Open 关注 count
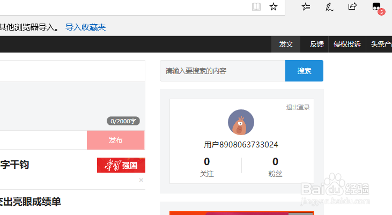The width and height of the screenshot is (392, 215). pyautogui.click(x=207, y=167)
